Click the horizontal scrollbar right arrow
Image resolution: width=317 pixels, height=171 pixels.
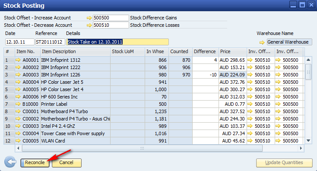[301, 148]
